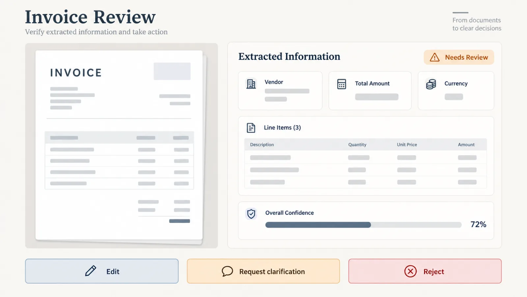
Task: Click the X circle Reject icon
Action: point(410,271)
